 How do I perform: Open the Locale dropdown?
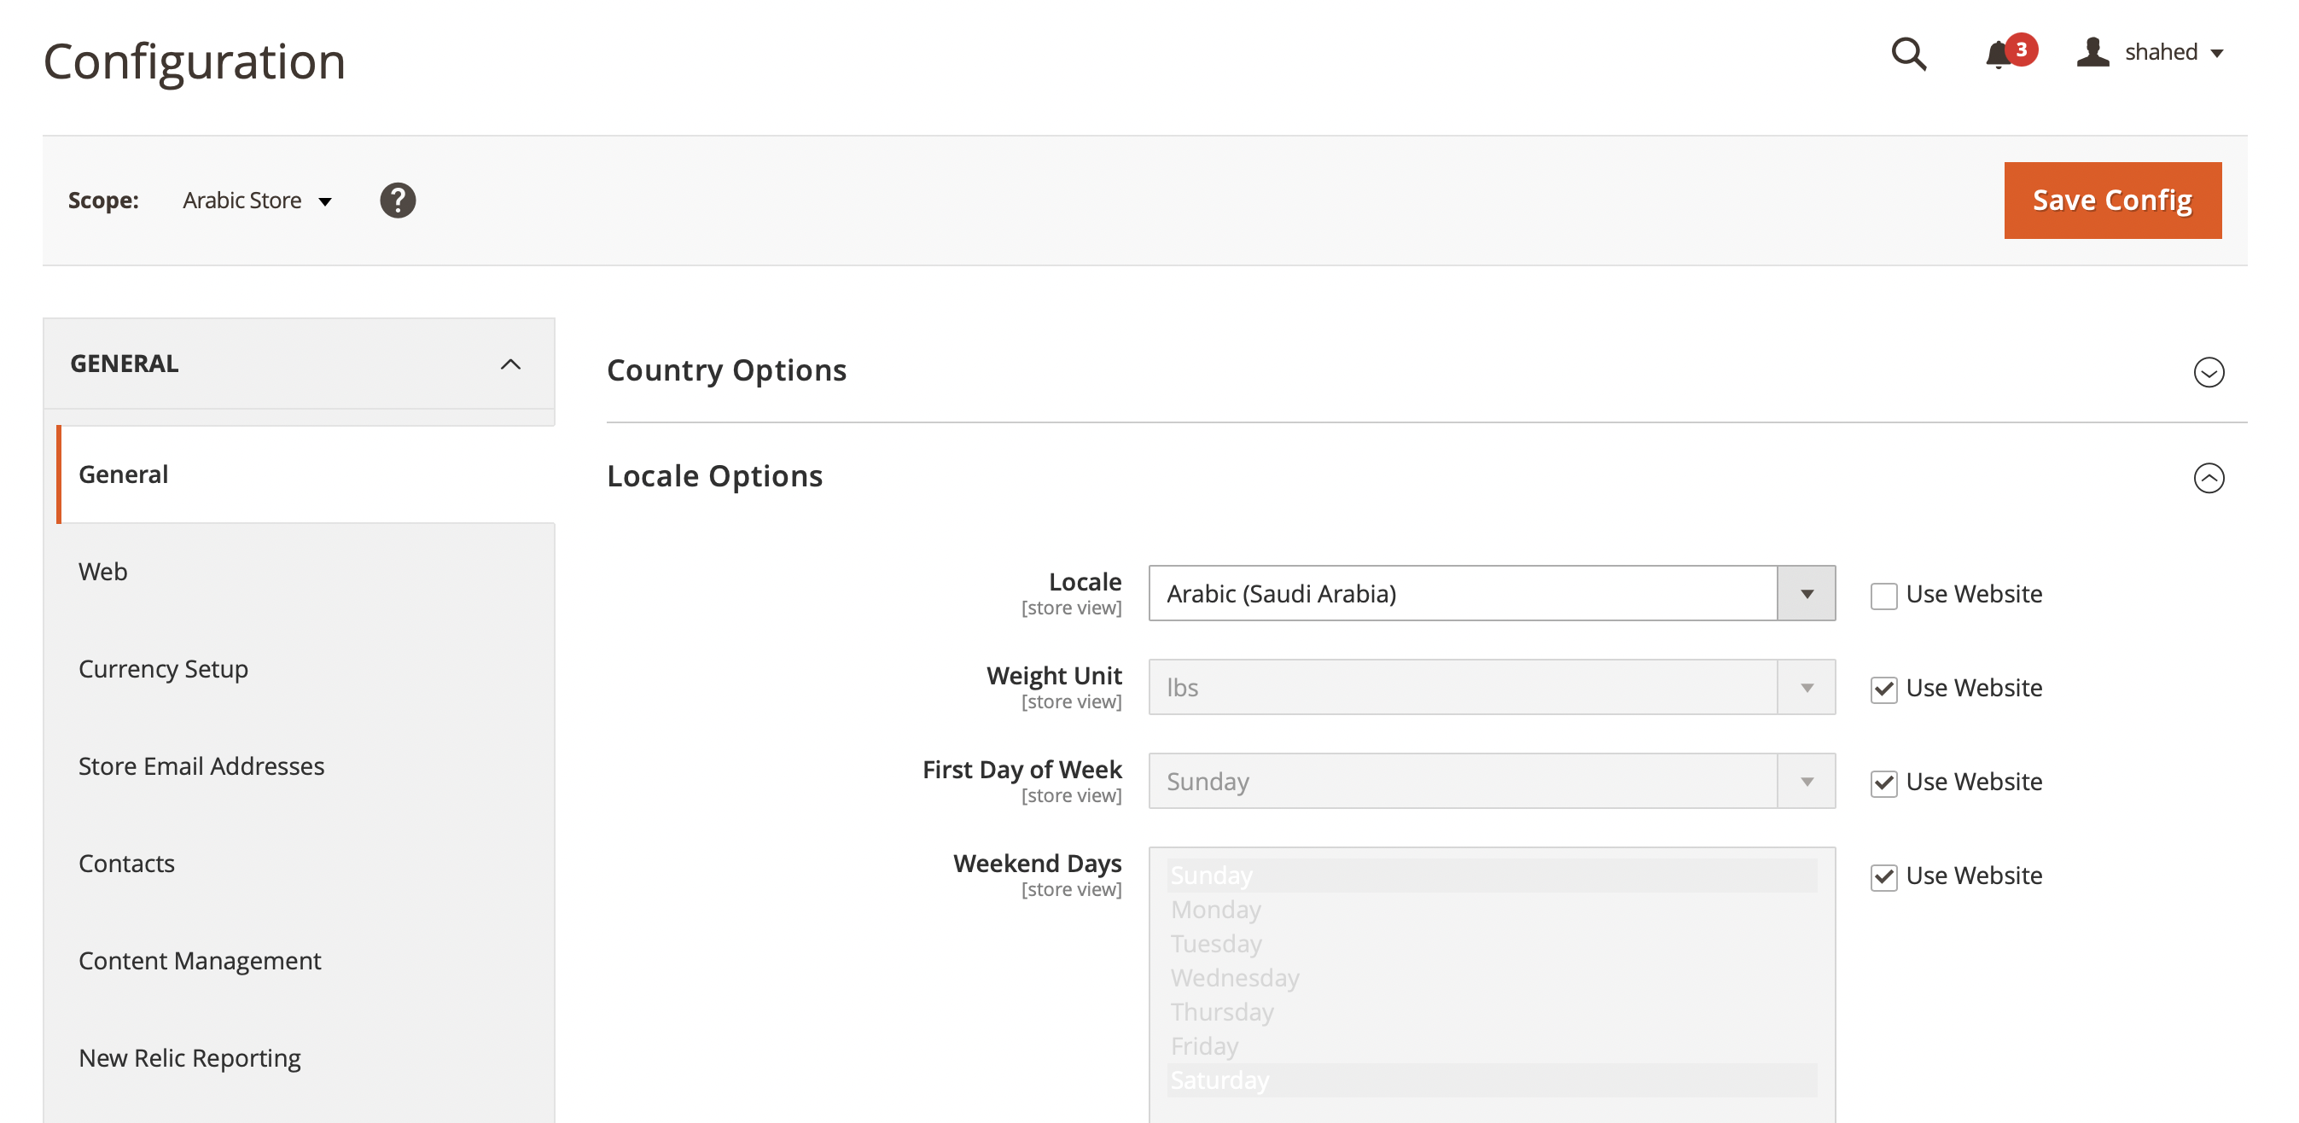pos(1805,593)
